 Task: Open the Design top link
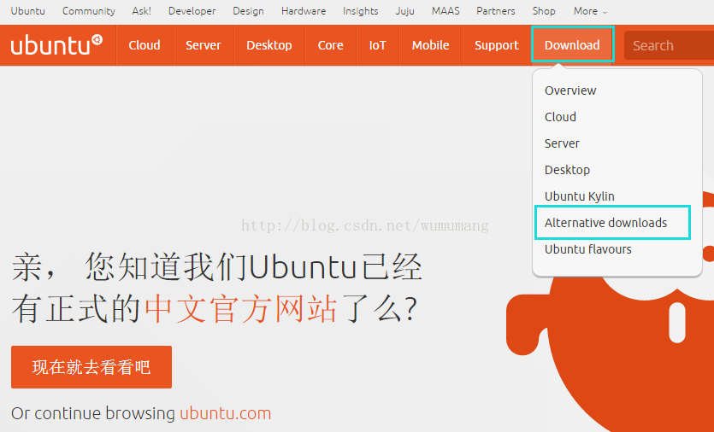point(248,11)
